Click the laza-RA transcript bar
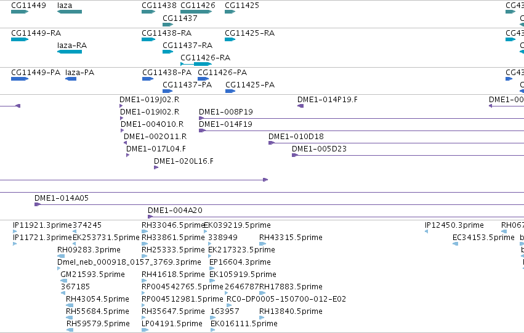 [x=70, y=52]
